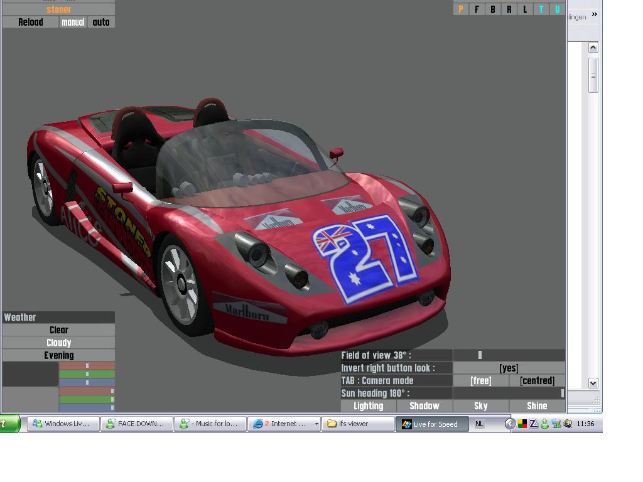Expand the >> chevron in background window
This screenshot has width=643, height=482.
click(594, 14)
